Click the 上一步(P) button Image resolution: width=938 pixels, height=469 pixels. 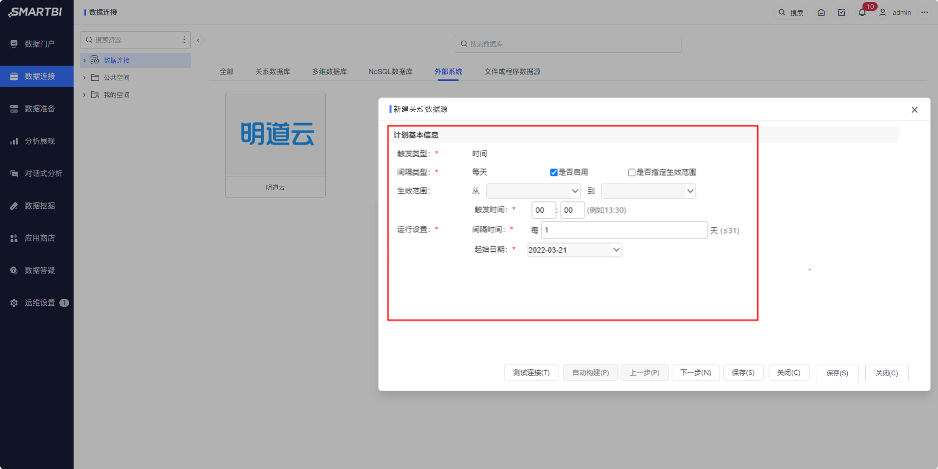coord(645,373)
